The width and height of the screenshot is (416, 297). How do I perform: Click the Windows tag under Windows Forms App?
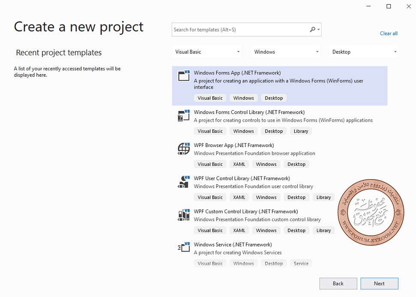tap(244, 98)
